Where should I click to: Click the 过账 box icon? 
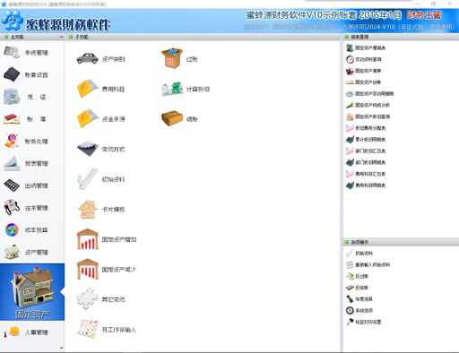pos(172,58)
